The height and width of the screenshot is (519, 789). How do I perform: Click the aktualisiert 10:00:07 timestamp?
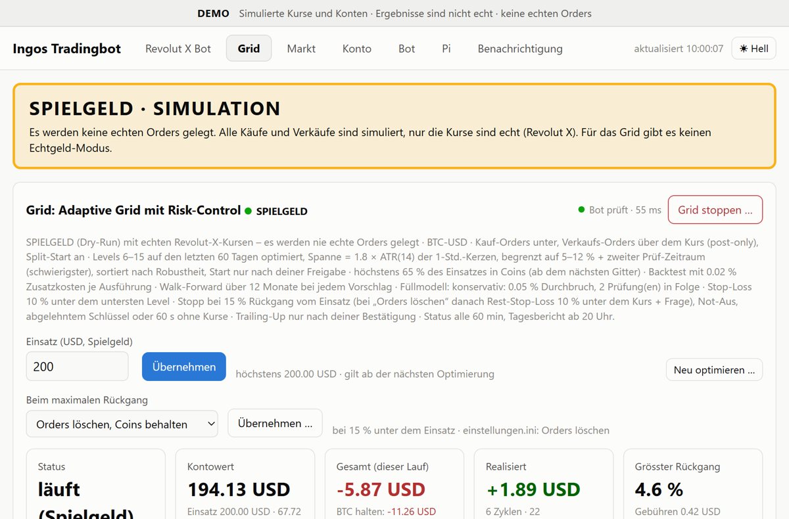click(x=679, y=49)
